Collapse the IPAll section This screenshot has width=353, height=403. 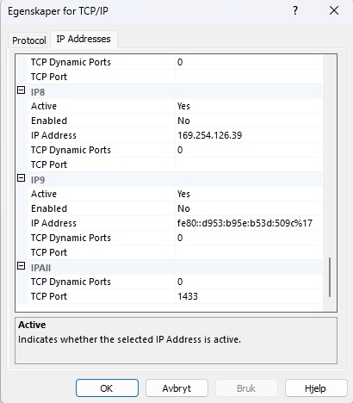click(22, 266)
